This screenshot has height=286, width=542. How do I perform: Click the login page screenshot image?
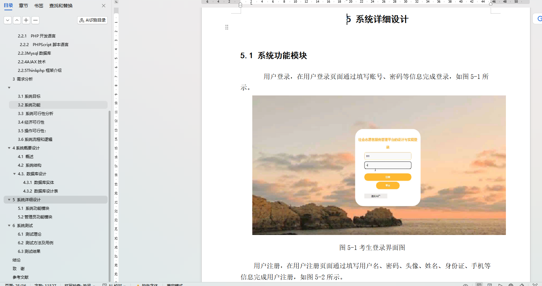(379, 165)
